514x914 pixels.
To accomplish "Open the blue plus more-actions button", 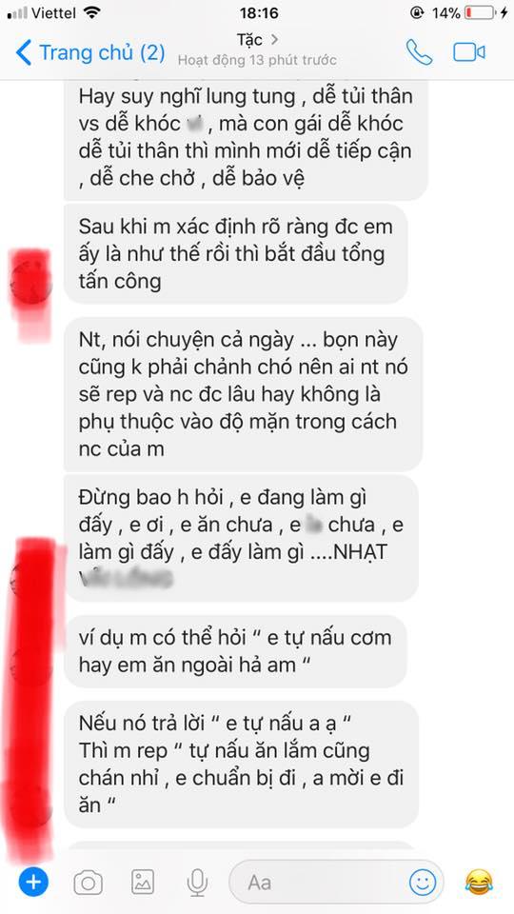I will [34, 882].
